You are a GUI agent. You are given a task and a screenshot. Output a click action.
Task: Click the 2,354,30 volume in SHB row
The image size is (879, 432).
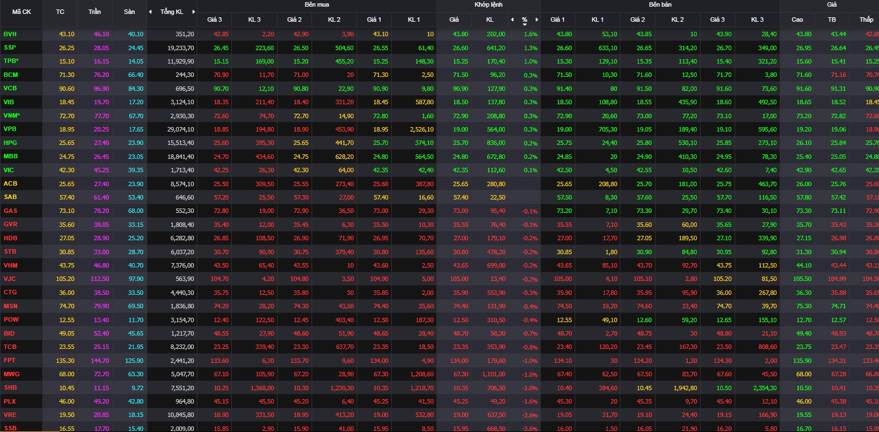[x=765, y=388]
